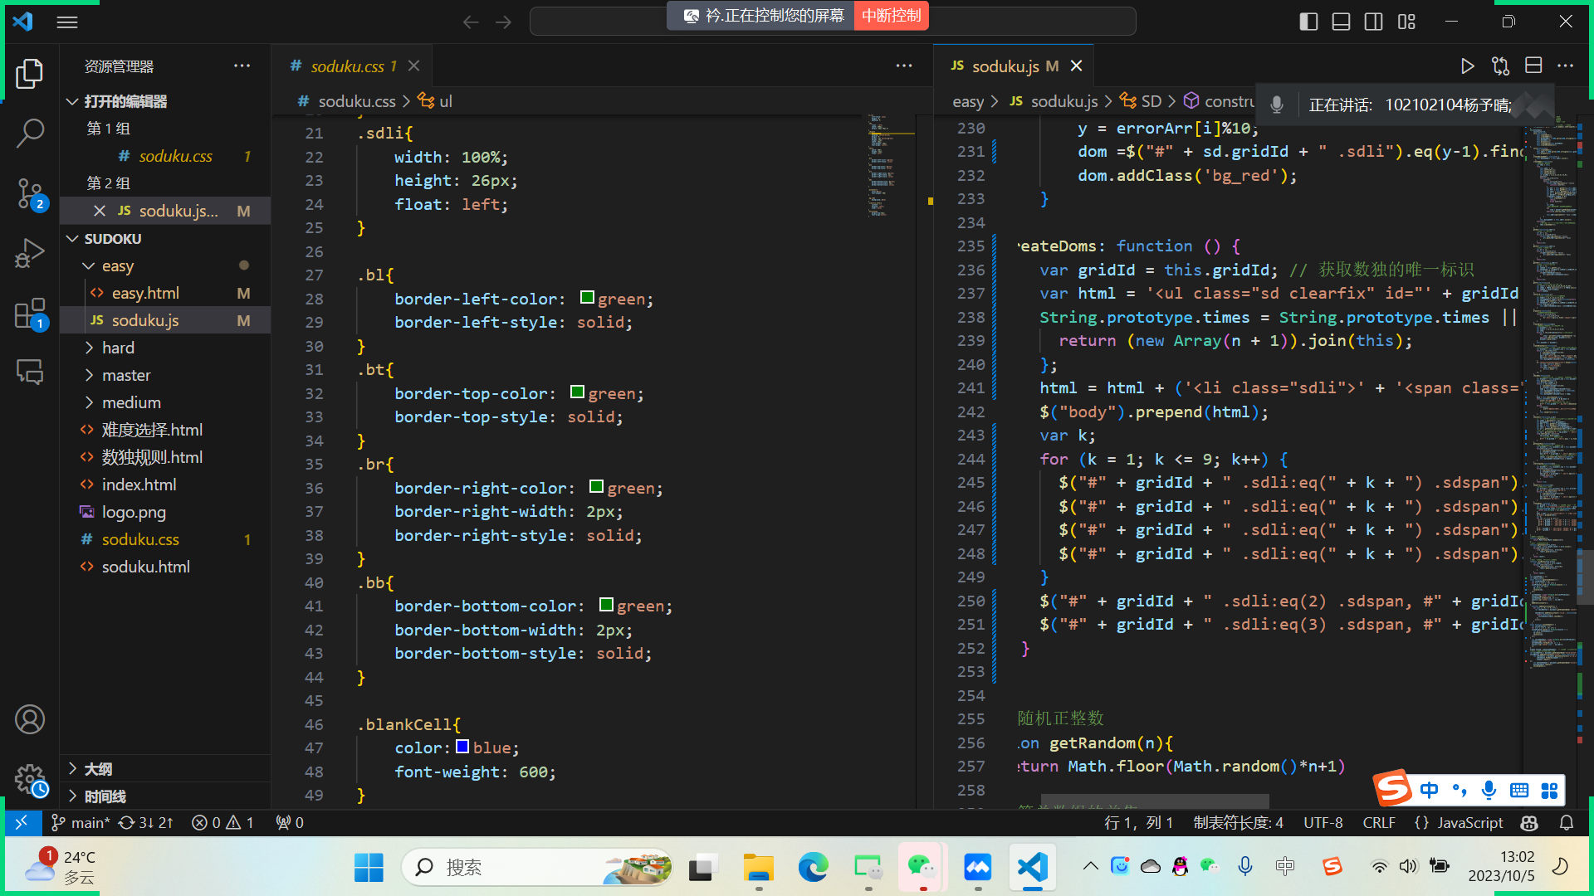Viewport: 1594px width, 896px height.
Task: Toggle the secondary sidebar layout button
Action: pyautogui.click(x=1373, y=22)
